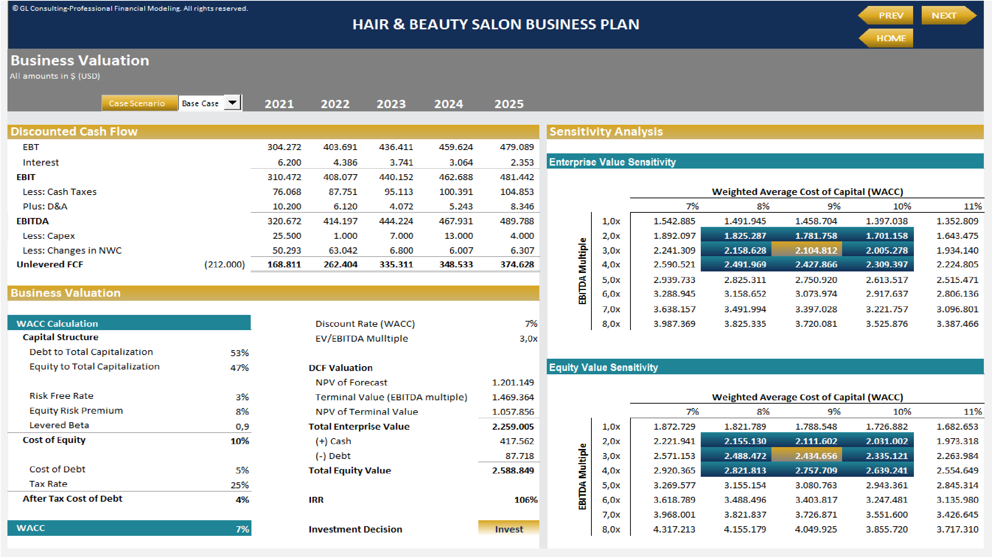Select the 2025 year column header
992x557 pixels.
pos(509,104)
